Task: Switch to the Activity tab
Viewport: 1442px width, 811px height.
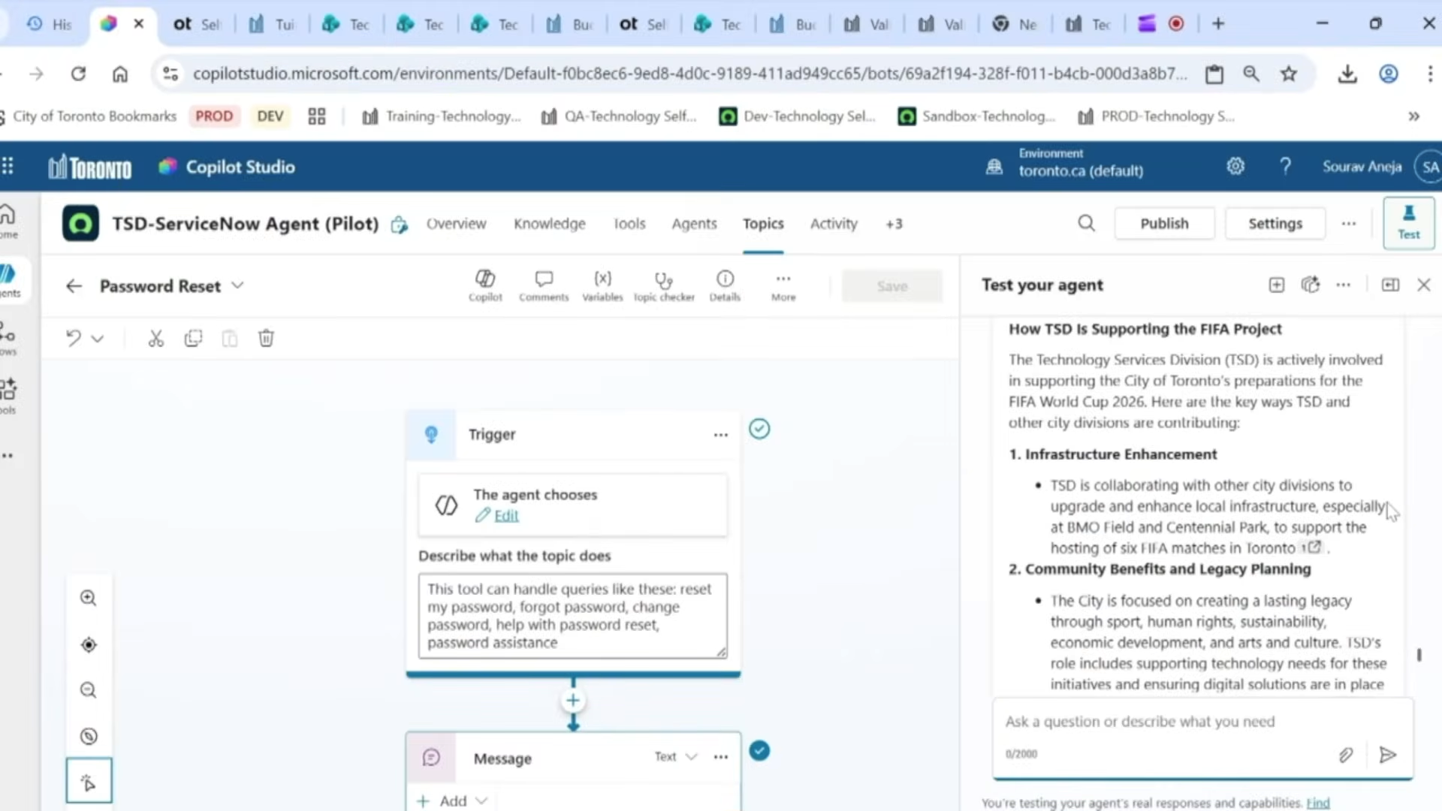Action: [834, 224]
